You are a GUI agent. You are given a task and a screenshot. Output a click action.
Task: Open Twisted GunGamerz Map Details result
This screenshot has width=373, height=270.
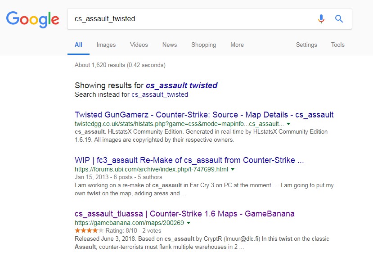[x=204, y=114]
